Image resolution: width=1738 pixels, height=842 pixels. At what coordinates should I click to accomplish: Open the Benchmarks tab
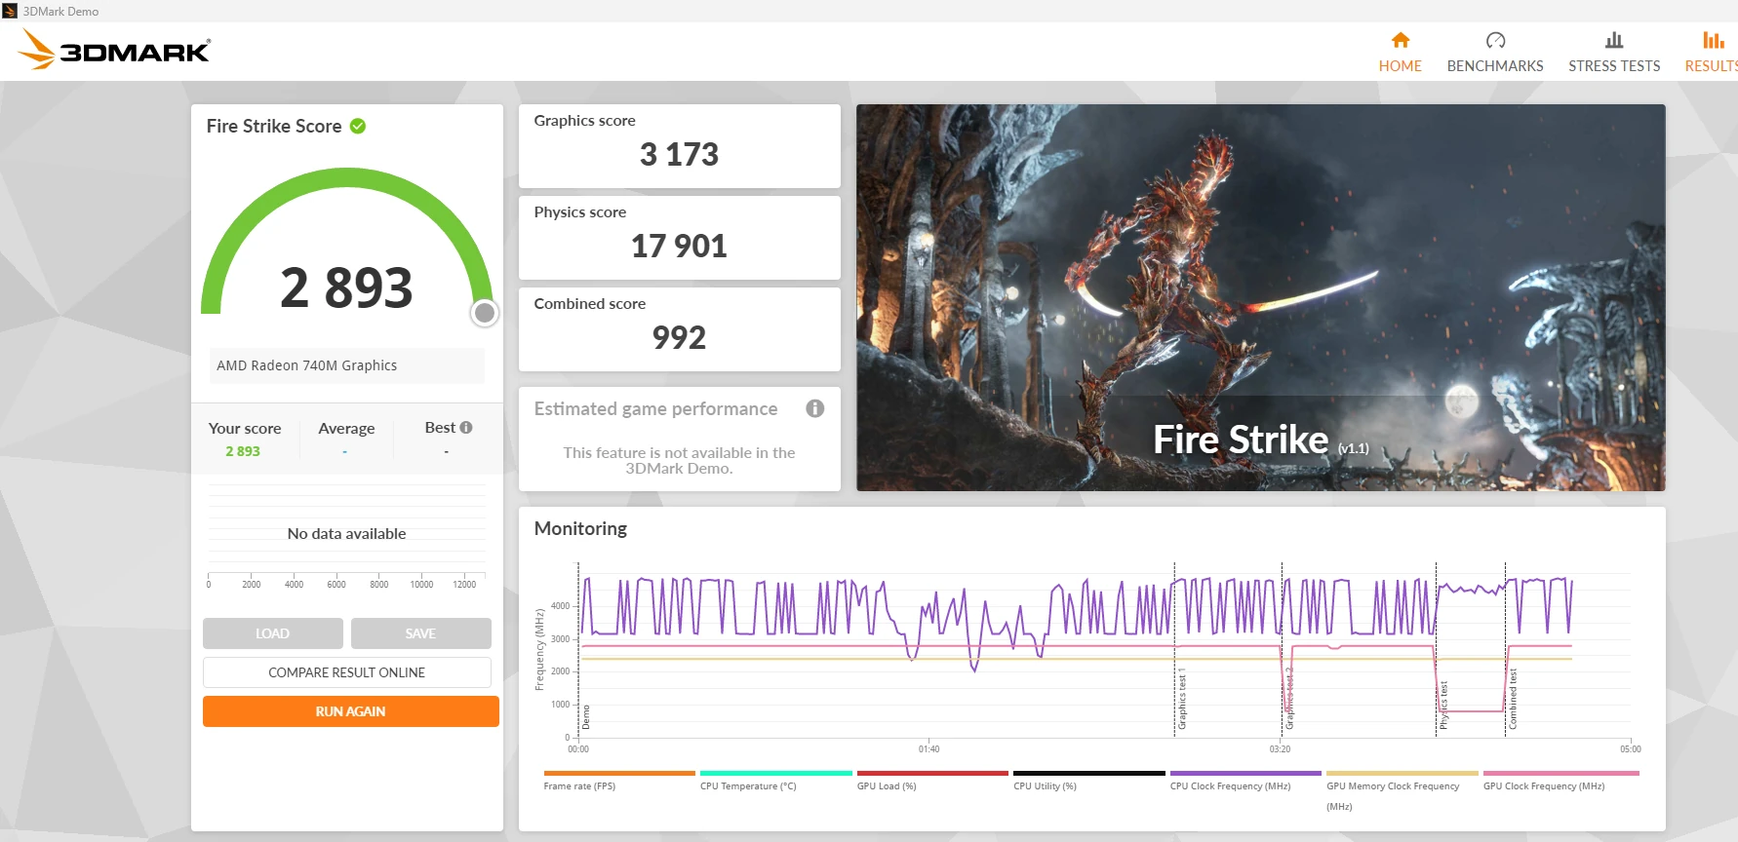(1495, 52)
